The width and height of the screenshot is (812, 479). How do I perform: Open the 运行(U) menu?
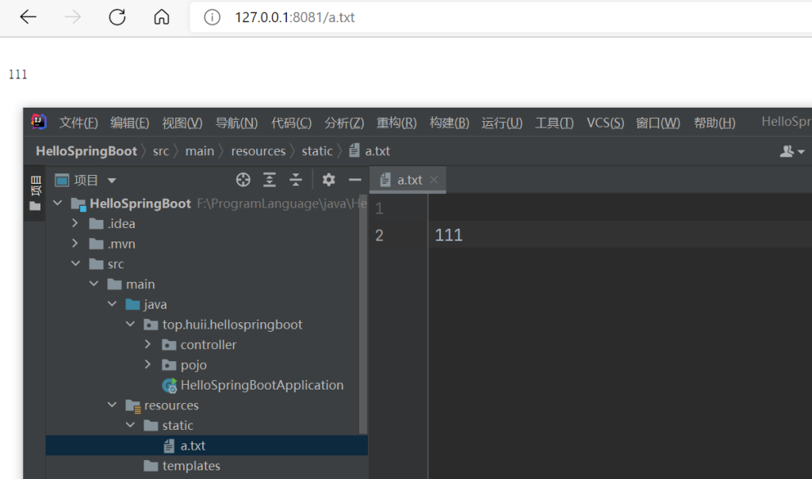click(x=502, y=123)
